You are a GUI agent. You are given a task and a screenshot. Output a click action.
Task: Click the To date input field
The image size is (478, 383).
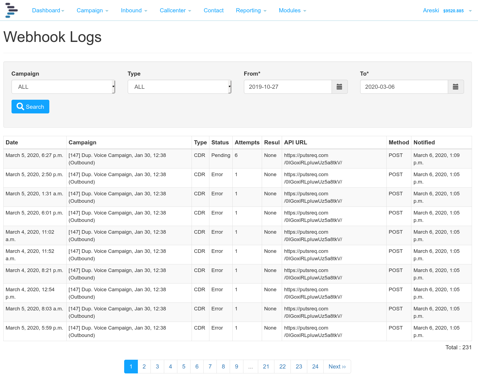(x=404, y=87)
